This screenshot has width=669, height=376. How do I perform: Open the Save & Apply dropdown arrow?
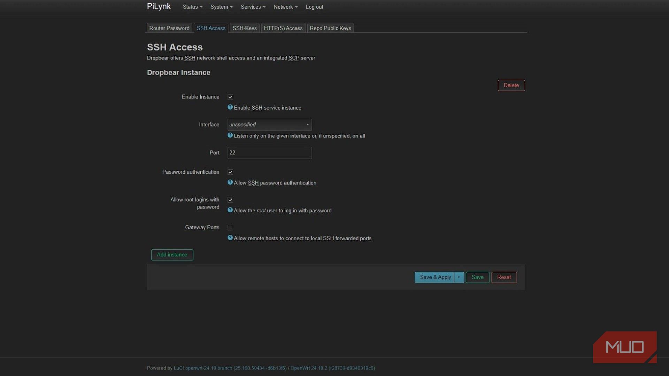(x=459, y=277)
